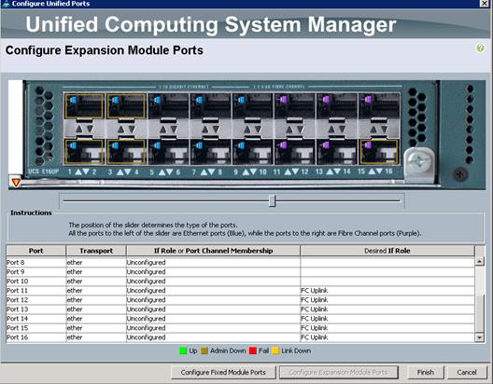The height and width of the screenshot is (384, 493).
Task: Select Ethernet port 9 on the module image
Action: pyautogui.click(x=253, y=105)
